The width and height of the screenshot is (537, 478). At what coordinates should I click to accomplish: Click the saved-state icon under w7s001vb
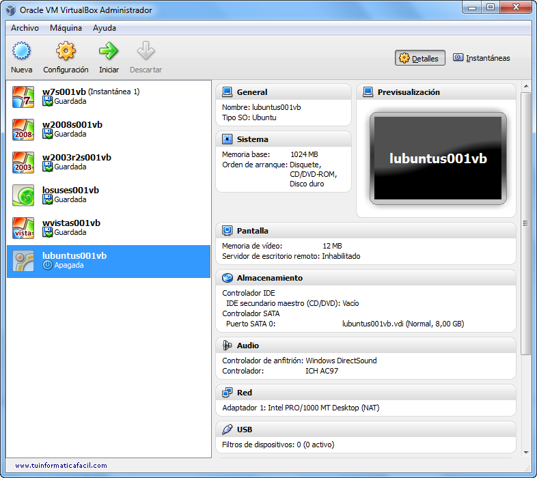pyautogui.click(x=48, y=101)
